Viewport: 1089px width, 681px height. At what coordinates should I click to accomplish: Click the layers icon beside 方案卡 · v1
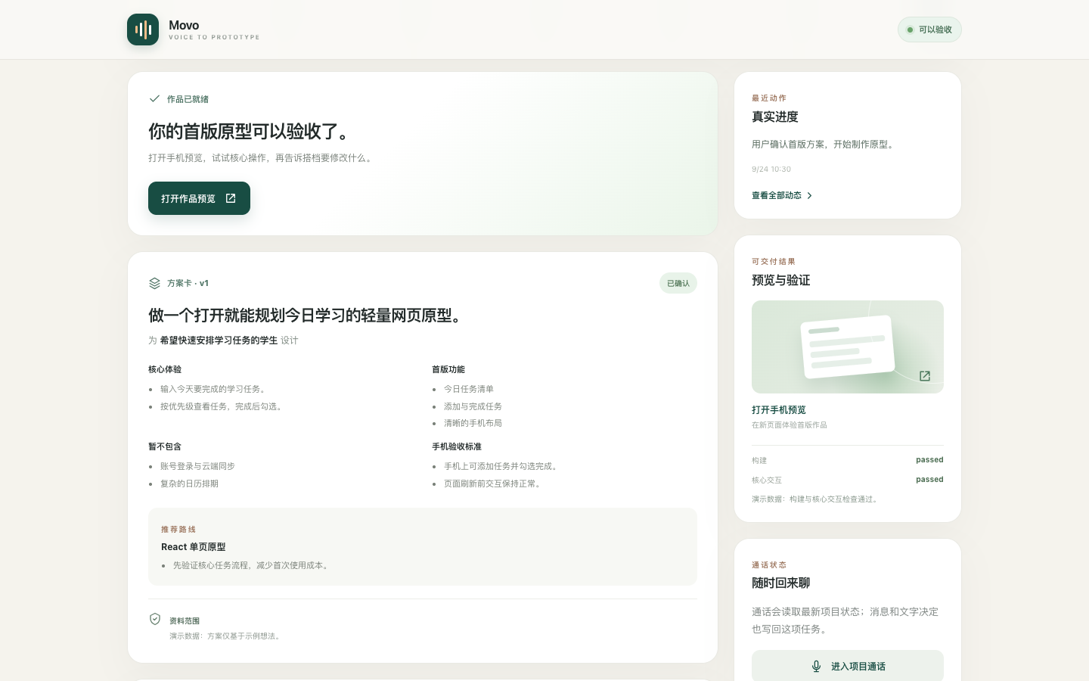coord(154,283)
